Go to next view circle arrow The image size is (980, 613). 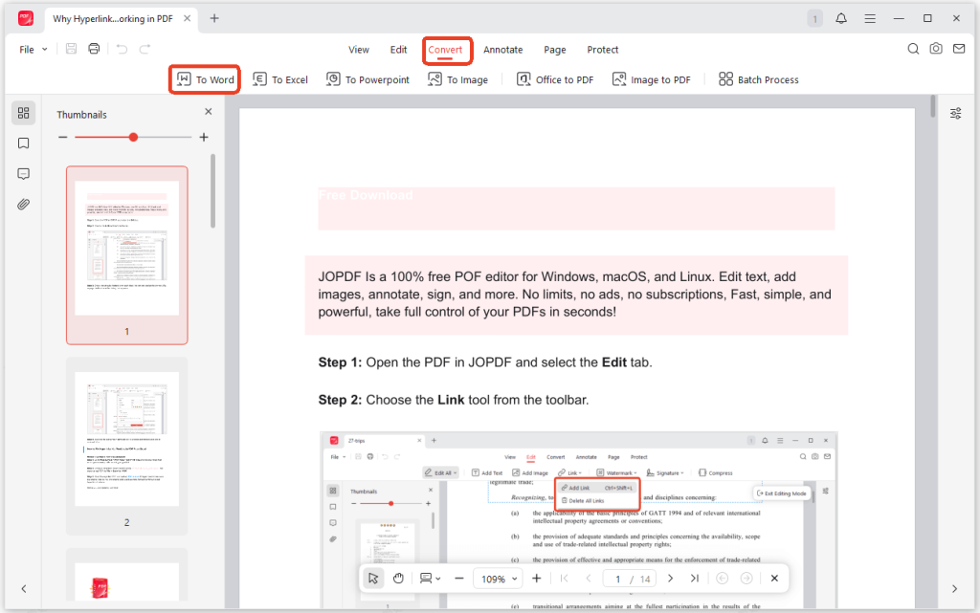[746, 579]
